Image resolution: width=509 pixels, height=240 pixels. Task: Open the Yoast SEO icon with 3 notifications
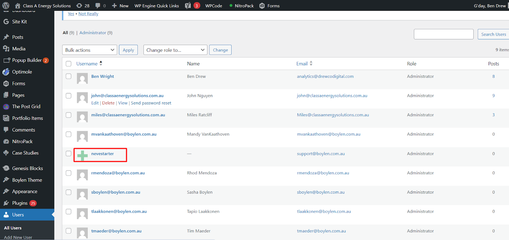coord(188,6)
